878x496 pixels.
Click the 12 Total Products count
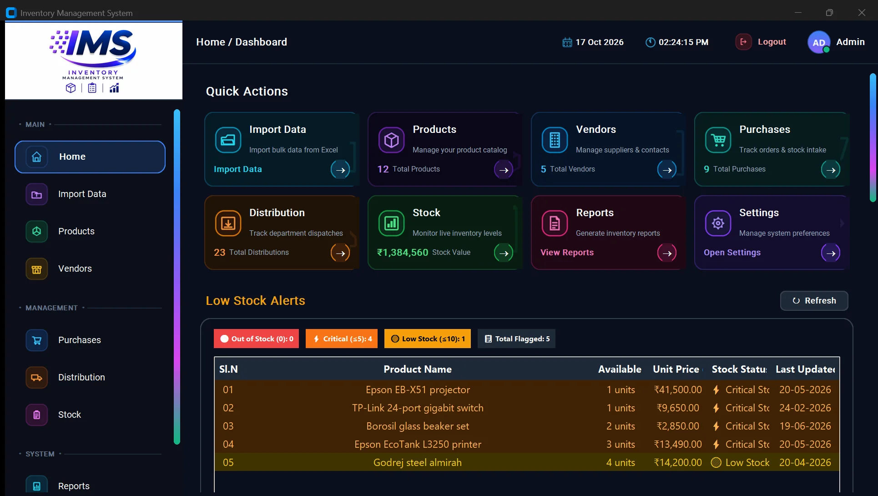(x=409, y=169)
